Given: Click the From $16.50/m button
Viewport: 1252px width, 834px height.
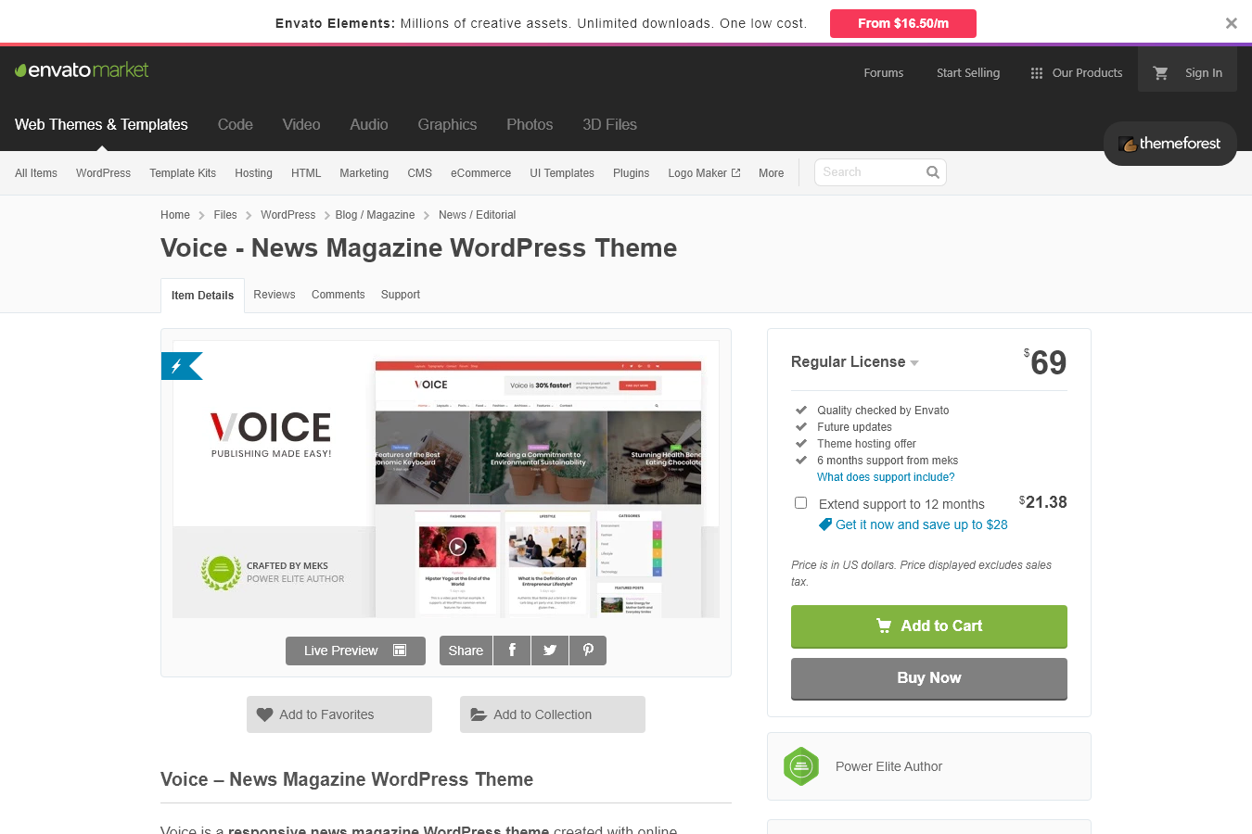Looking at the screenshot, I should click(903, 23).
